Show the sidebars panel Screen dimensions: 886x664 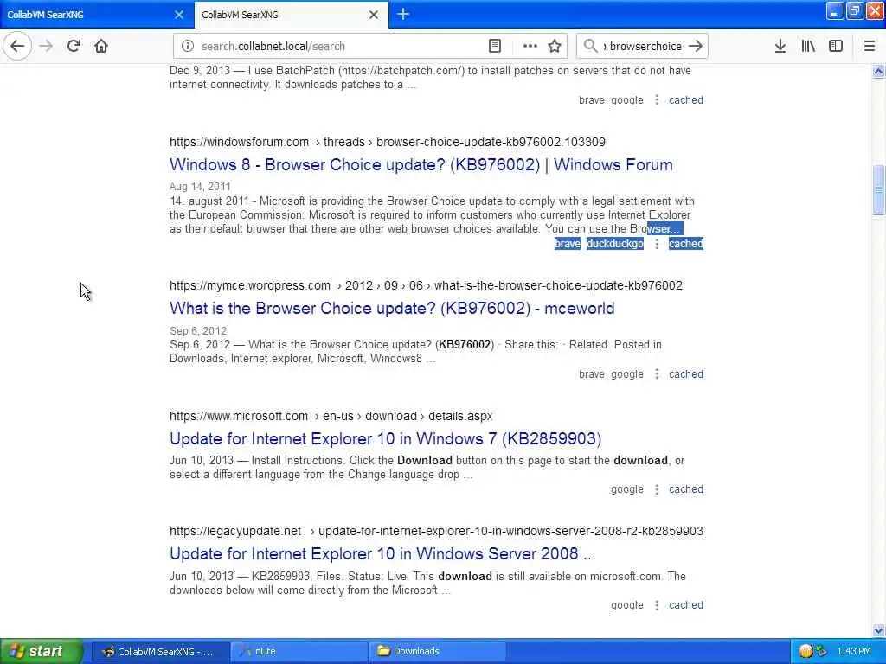[836, 47]
